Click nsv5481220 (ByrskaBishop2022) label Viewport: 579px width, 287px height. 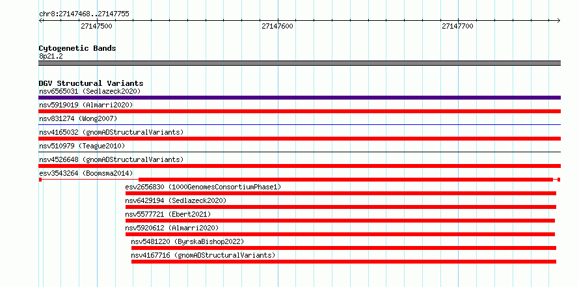[x=187, y=241]
